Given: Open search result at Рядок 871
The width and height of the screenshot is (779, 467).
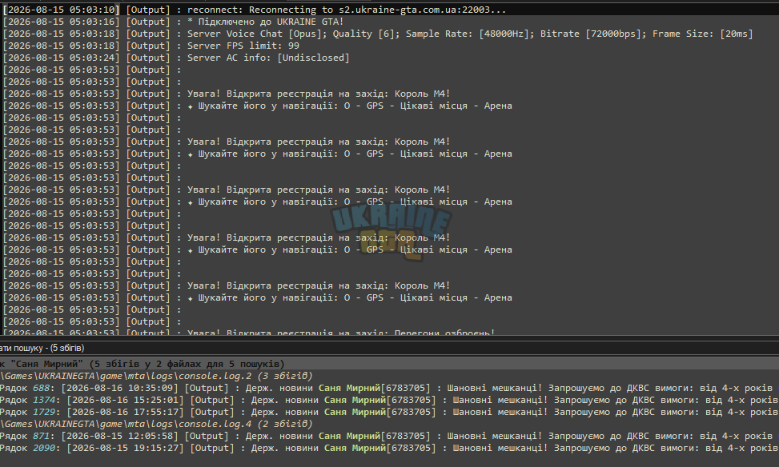Looking at the screenshot, I should point(389,436).
